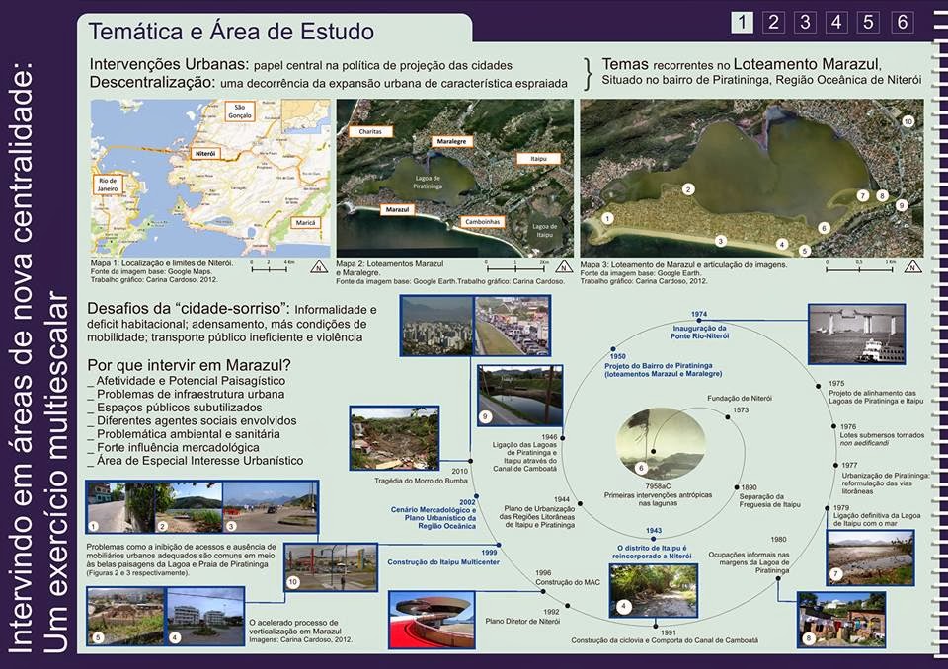The width and height of the screenshot is (948, 669).
Task: Click north arrow icon under Mapa 3
Action: 912,266
